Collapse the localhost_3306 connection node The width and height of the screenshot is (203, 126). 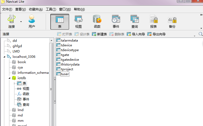tap(4, 57)
